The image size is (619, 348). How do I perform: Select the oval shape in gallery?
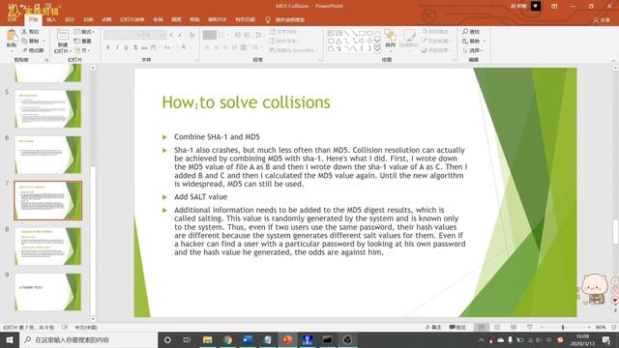tap(369, 33)
